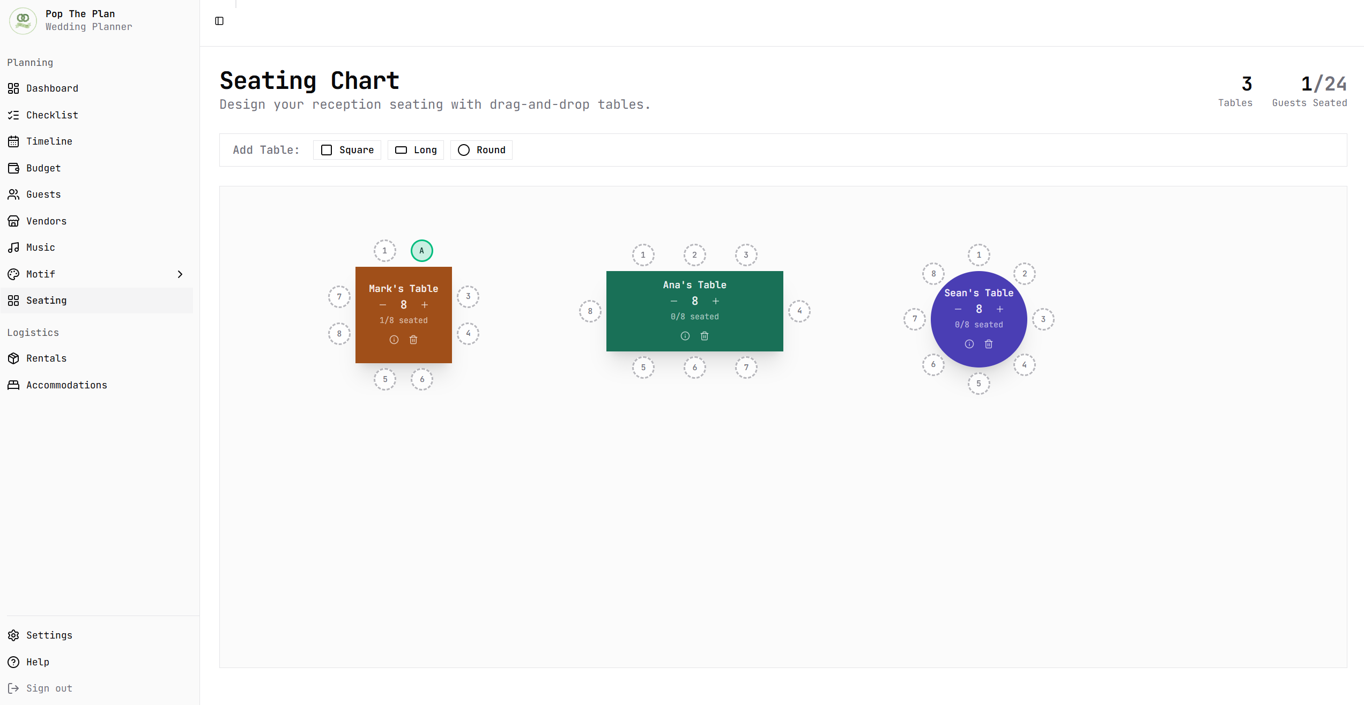Open the Guests page
The width and height of the screenshot is (1364, 705).
(x=43, y=194)
